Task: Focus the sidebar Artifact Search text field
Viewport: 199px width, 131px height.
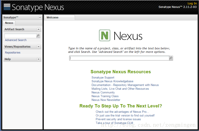Action: click(x=20, y=36)
